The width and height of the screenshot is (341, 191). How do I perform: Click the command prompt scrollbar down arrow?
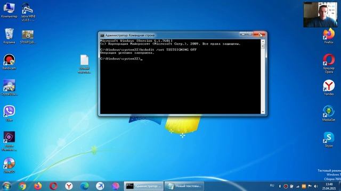click(x=263, y=112)
